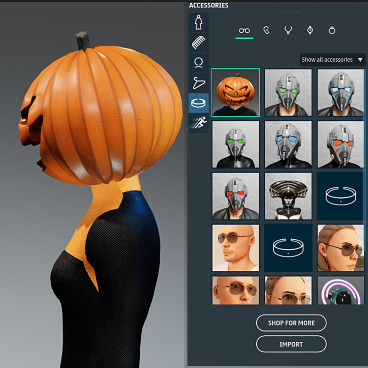Select the bald man aviator sunglasses thumbnail

[236, 248]
